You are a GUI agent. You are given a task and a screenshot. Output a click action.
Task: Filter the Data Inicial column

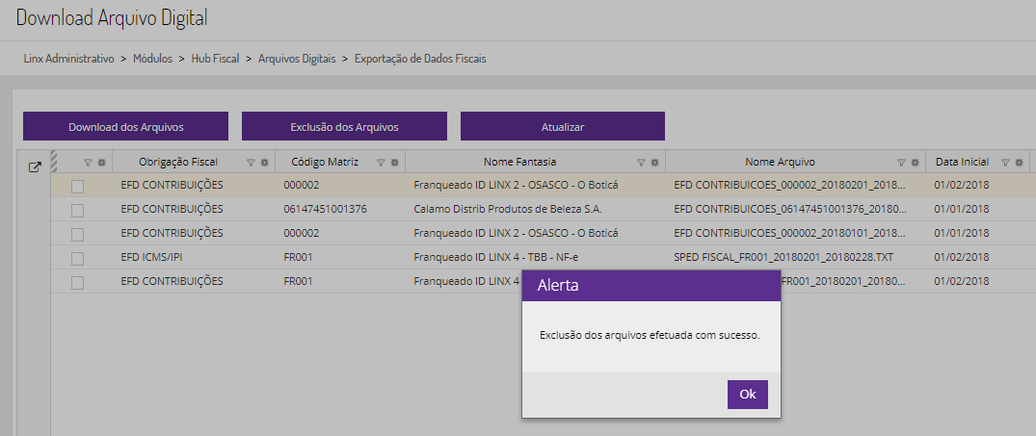[1005, 163]
